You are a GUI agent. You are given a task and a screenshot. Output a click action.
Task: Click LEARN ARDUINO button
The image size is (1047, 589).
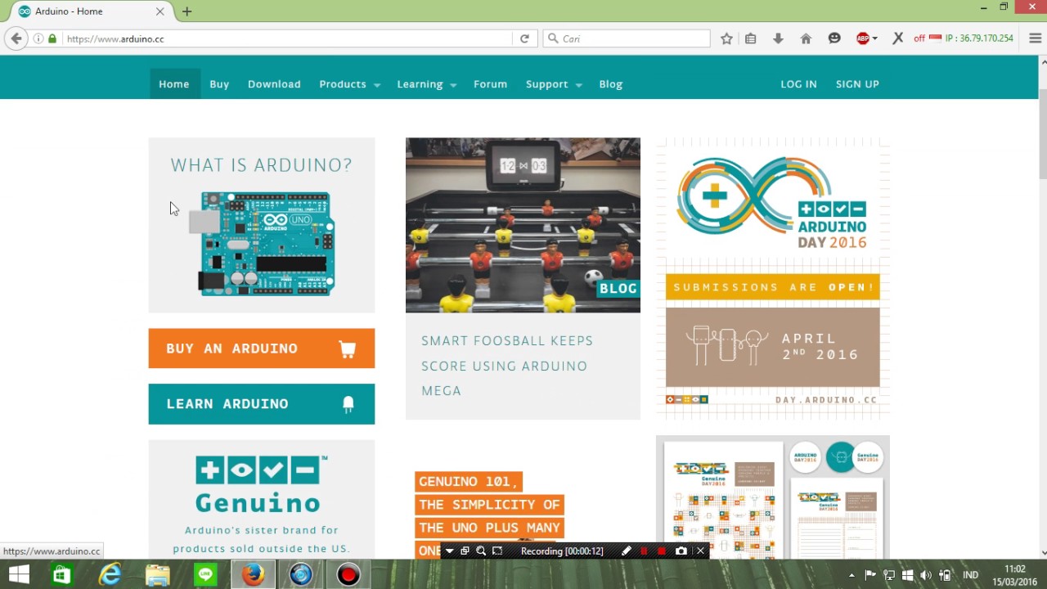click(262, 404)
